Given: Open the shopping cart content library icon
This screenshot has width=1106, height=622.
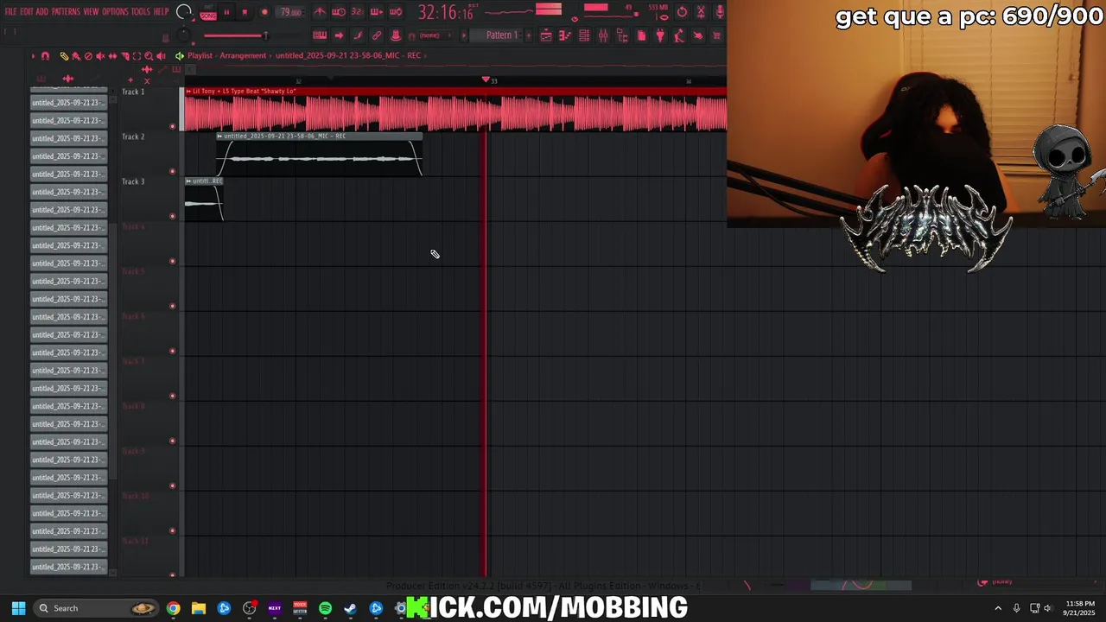Looking at the screenshot, I should pos(716,35).
